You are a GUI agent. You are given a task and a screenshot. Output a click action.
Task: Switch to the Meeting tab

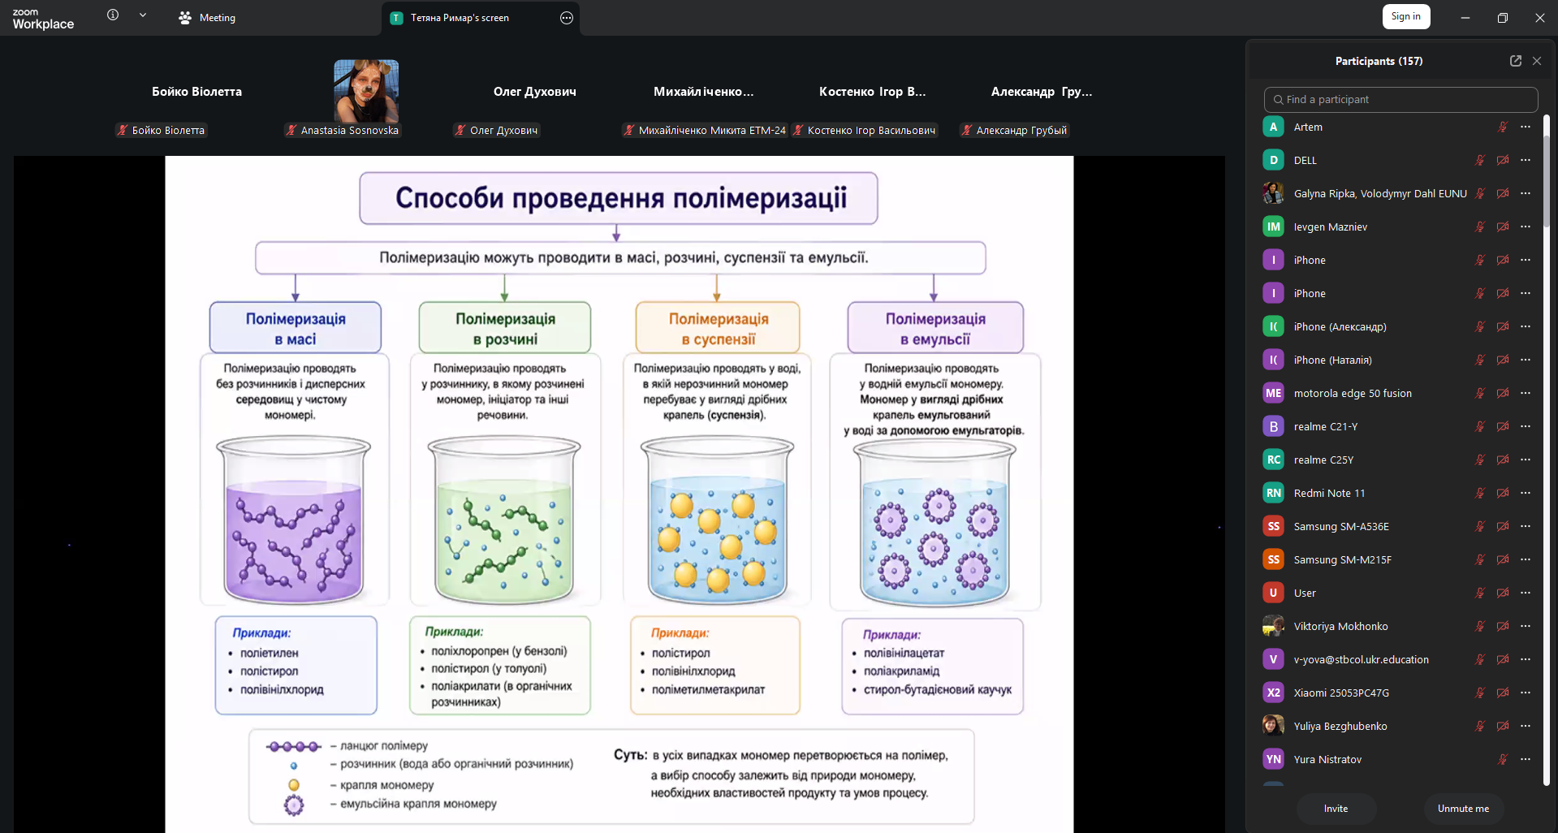click(x=207, y=18)
